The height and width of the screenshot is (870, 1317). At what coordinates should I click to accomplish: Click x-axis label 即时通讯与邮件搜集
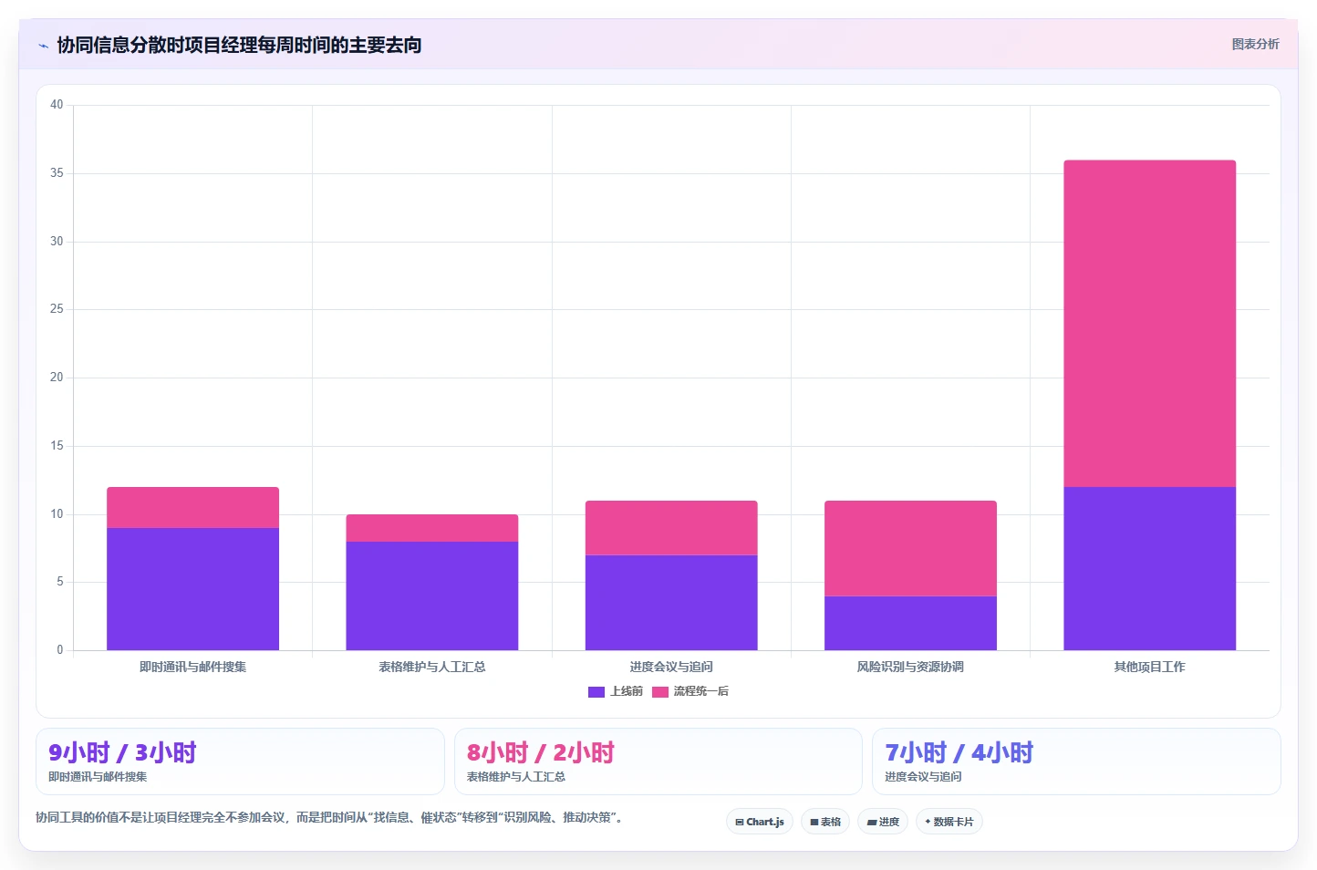click(192, 667)
